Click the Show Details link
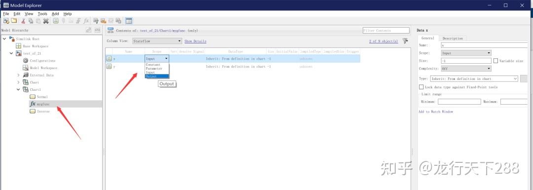Viewport: 533px width, 190px height. point(195,41)
